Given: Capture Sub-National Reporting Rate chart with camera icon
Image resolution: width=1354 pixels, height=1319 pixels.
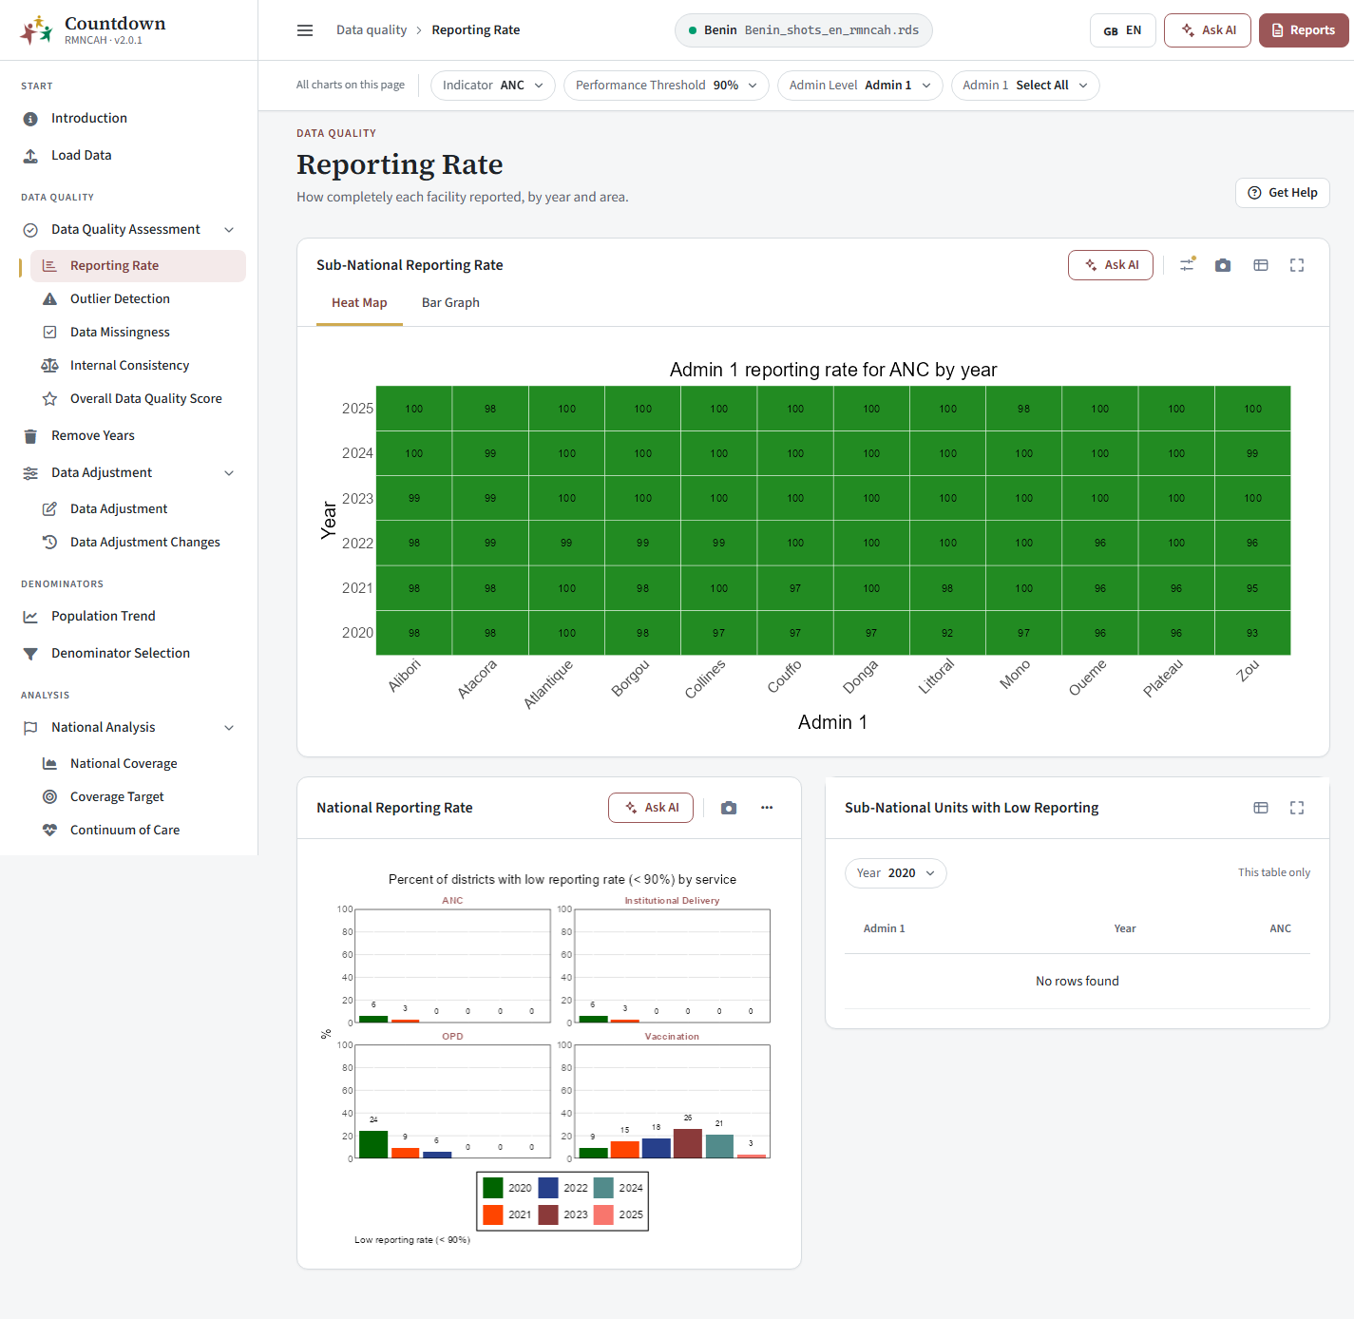Looking at the screenshot, I should 1223,265.
